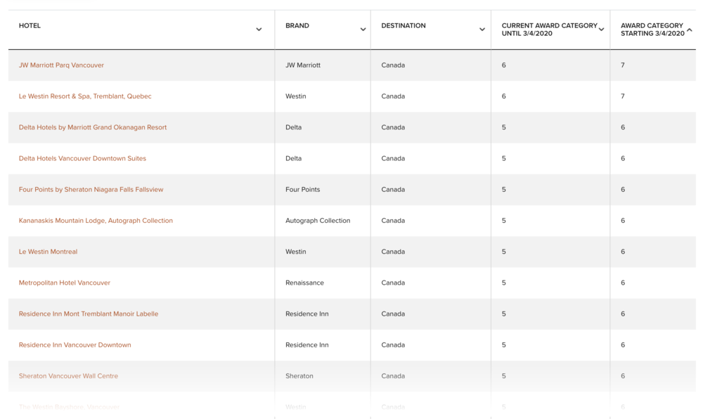Click Kananaskis Mountain Lodge, Autograph Collection
The image size is (703, 419).
[96, 221]
